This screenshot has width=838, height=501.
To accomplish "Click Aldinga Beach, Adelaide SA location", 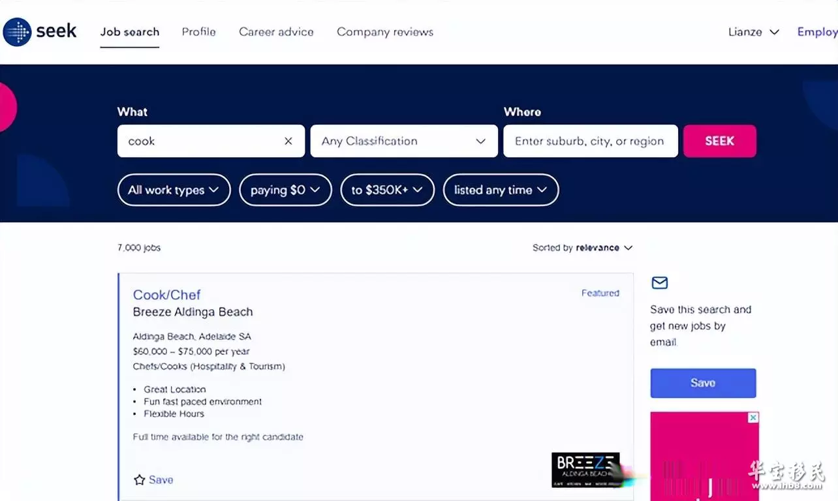I will [x=192, y=337].
